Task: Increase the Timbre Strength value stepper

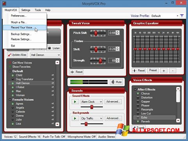Action: [117, 59]
